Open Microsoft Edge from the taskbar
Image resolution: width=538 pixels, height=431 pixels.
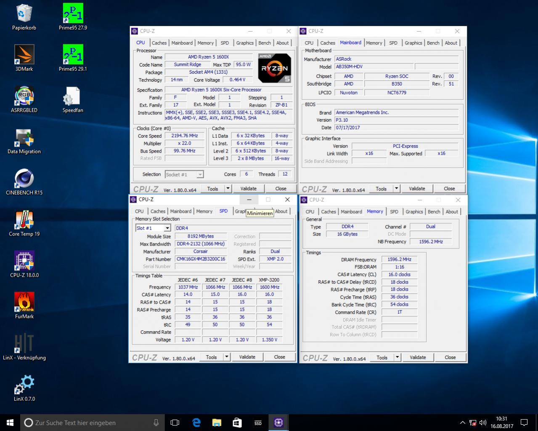click(x=196, y=423)
